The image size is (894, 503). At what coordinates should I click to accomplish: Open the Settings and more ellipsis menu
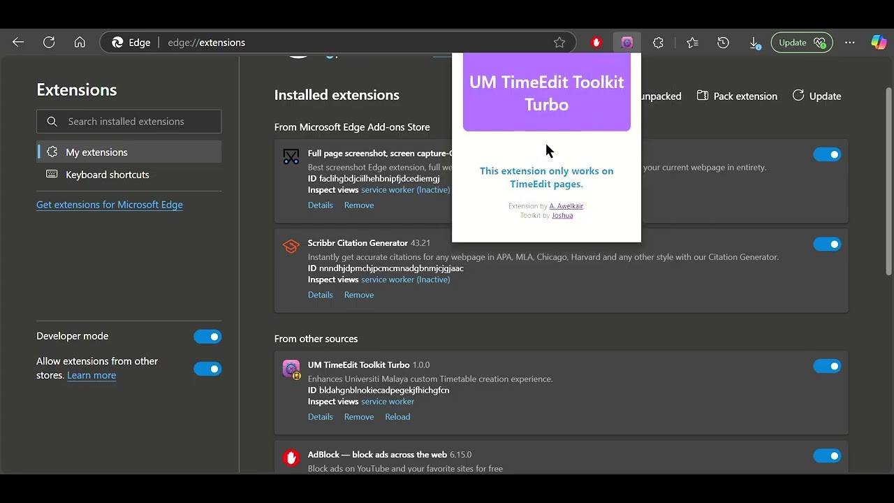(x=849, y=43)
